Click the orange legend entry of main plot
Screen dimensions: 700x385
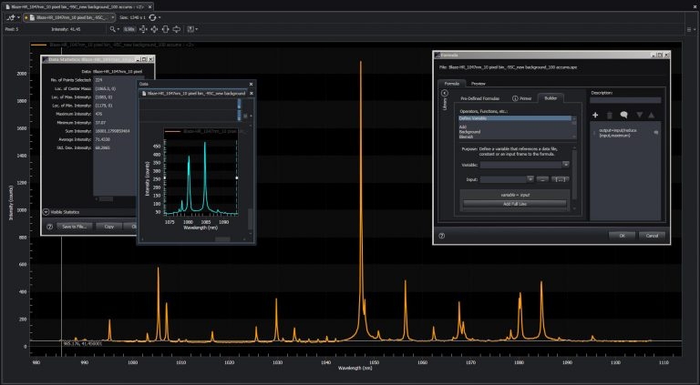coord(112,45)
